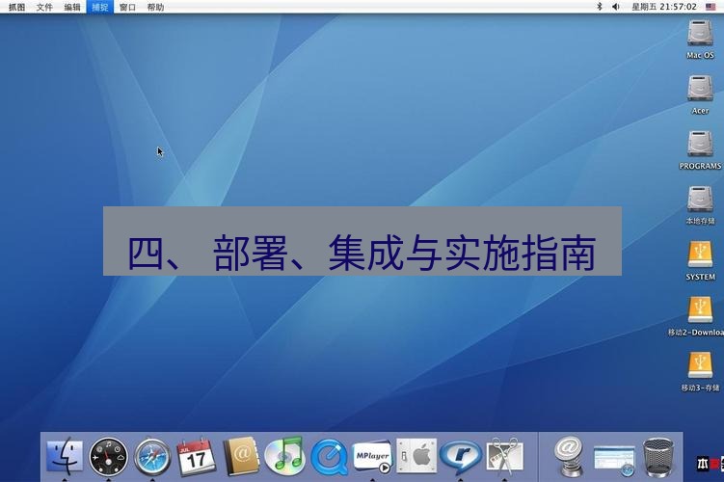Viewport: 724px width, 482px height.
Task: Launch RealPlayer from the Dock
Action: [x=461, y=457]
